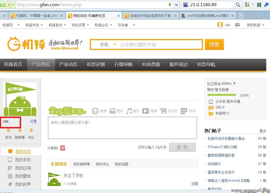Select the 我的新鲜事 tab

coord(81,164)
